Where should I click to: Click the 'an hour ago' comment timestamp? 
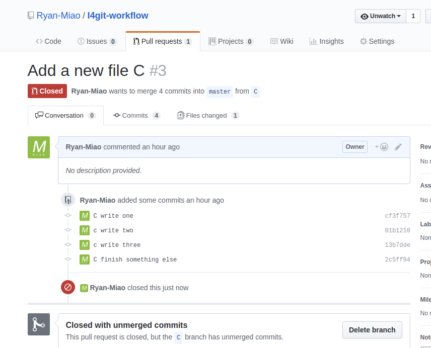[161, 147]
